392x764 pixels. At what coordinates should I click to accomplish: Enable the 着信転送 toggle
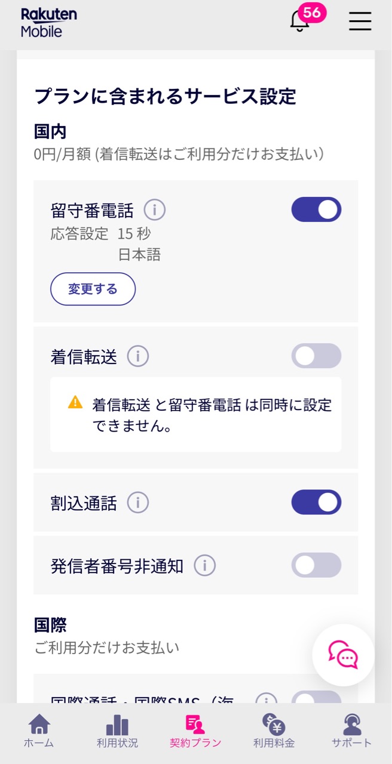click(x=316, y=356)
